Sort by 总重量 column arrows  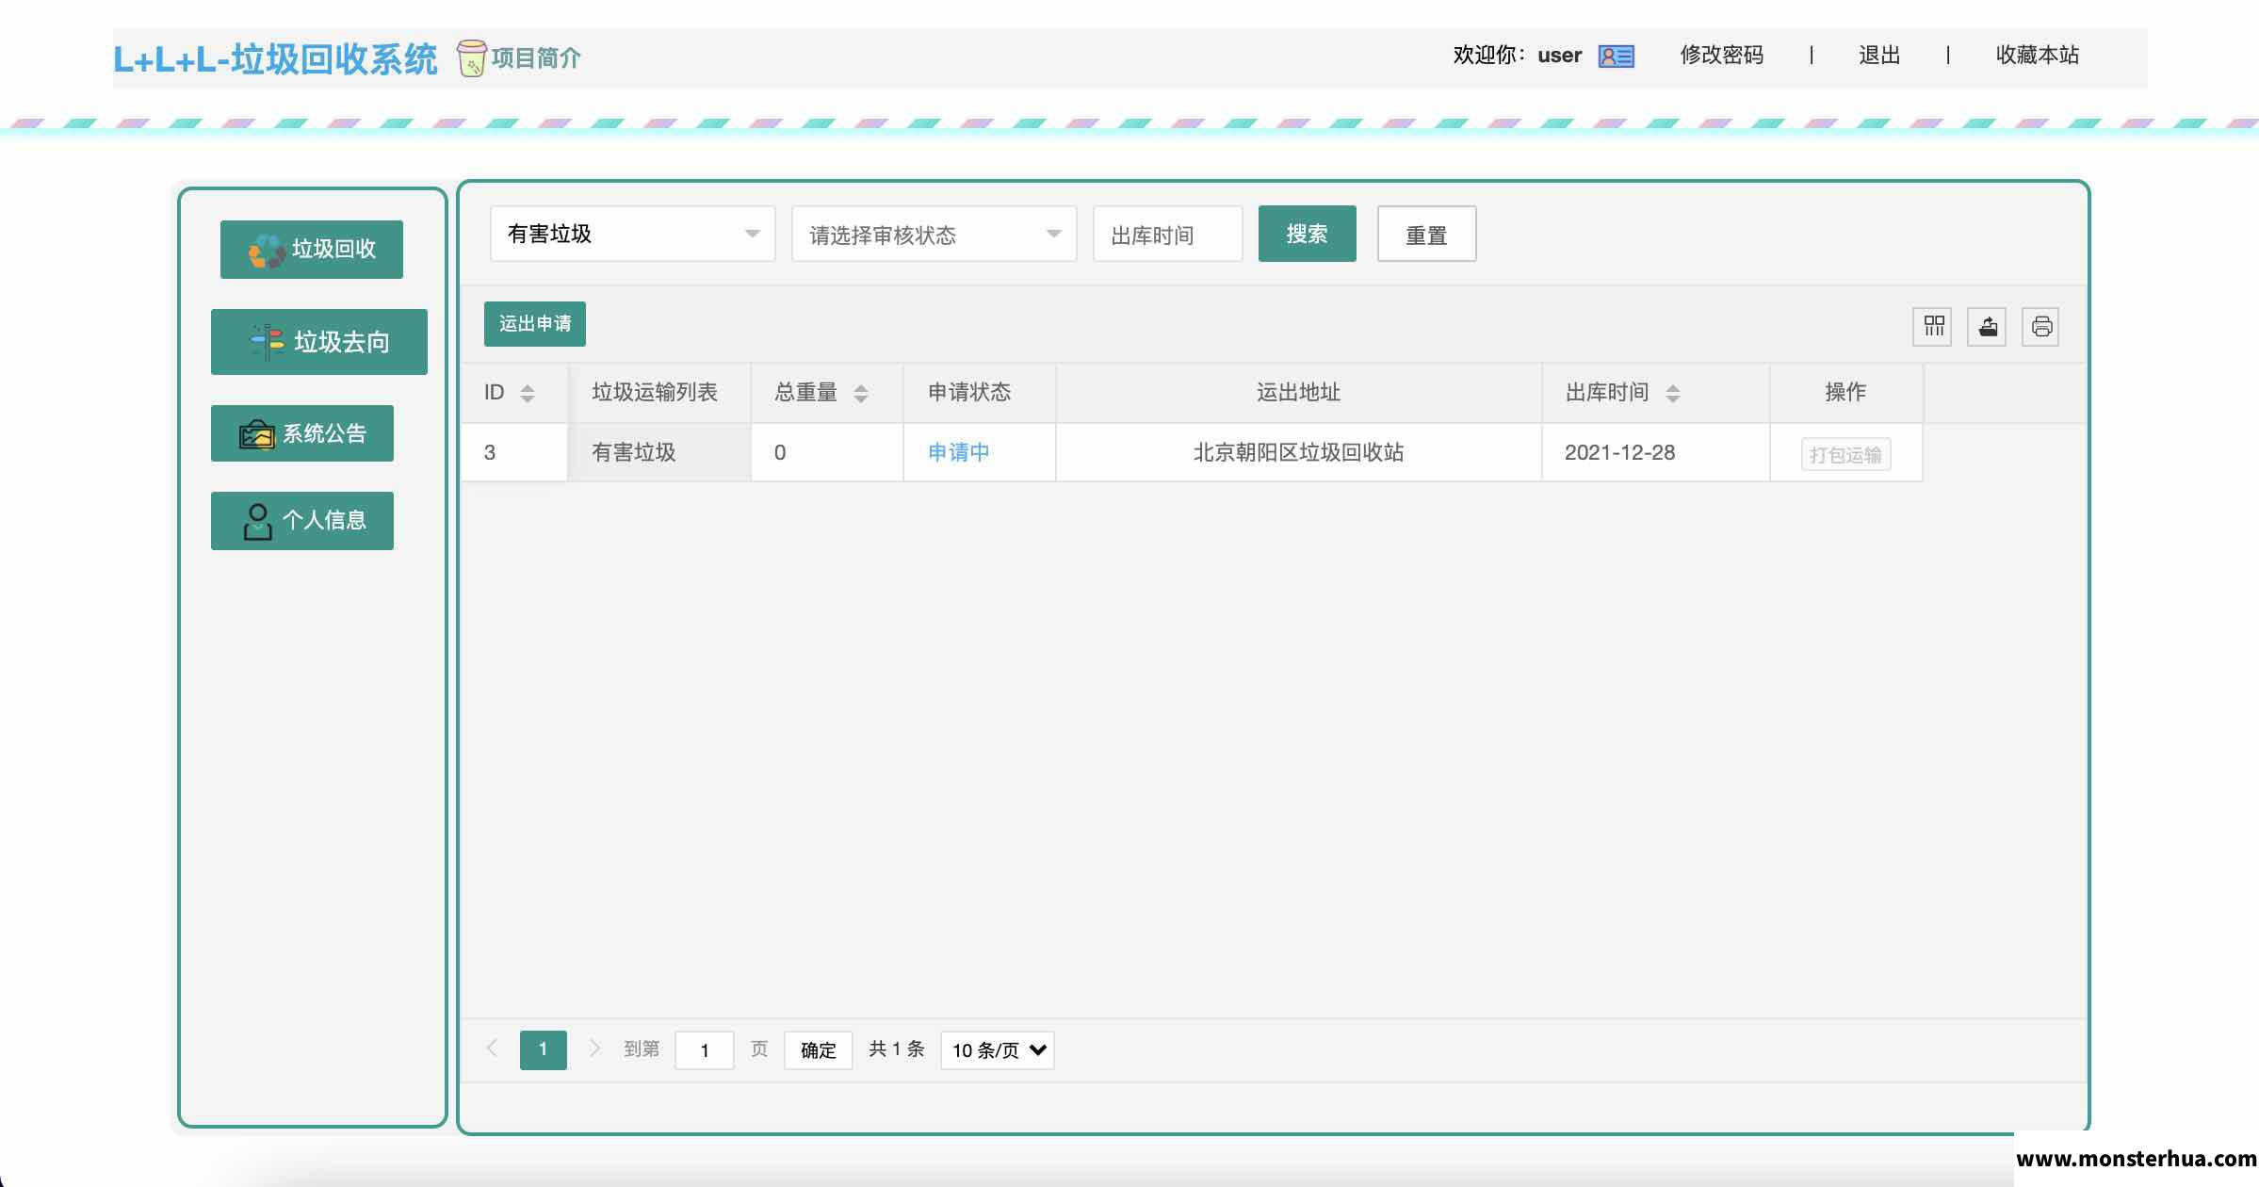pyautogui.click(x=861, y=393)
